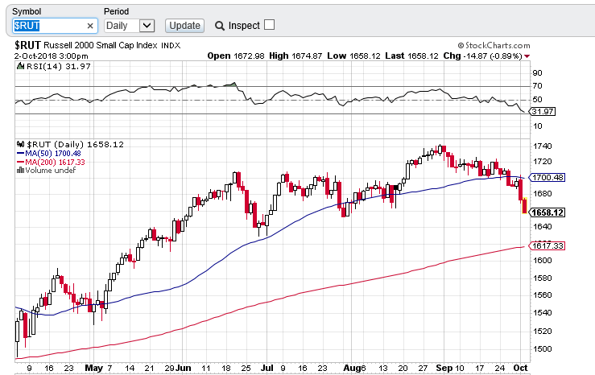595x375 pixels.
Task: Click the 1500 price axis label
Action: pyautogui.click(x=542, y=348)
